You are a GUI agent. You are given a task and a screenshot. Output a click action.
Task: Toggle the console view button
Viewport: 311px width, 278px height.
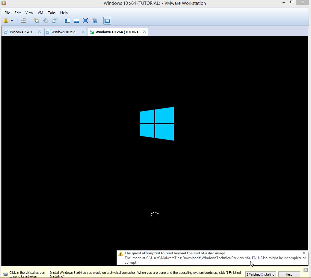[107, 21]
